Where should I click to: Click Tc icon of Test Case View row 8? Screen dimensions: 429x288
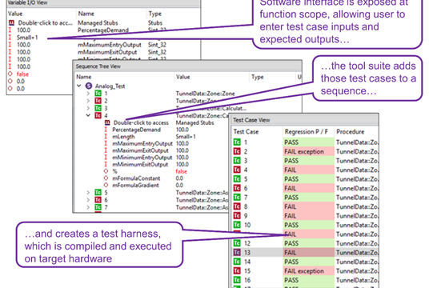tap(237, 206)
